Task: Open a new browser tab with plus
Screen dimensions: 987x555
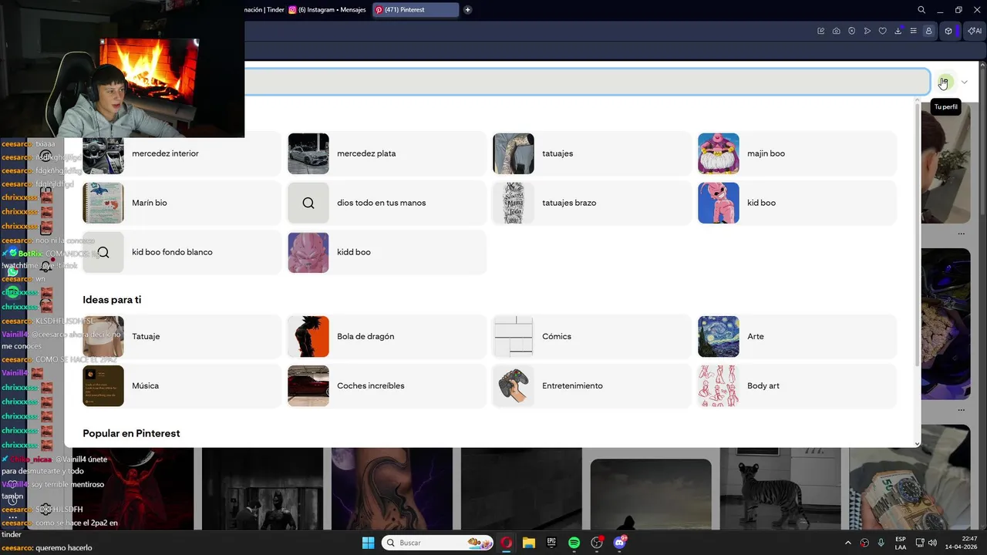Action: click(467, 10)
